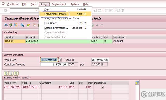Click the next page icon in standard toolbar
Screen dimensions: 166x100
(95, 10)
